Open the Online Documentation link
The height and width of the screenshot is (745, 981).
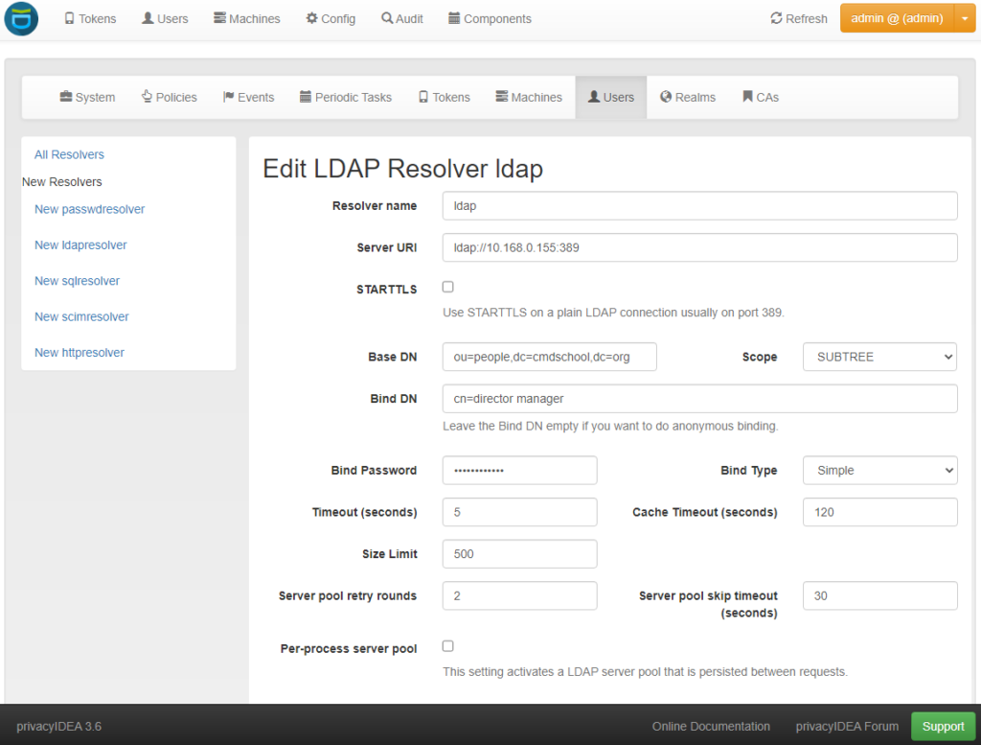click(x=710, y=727)
